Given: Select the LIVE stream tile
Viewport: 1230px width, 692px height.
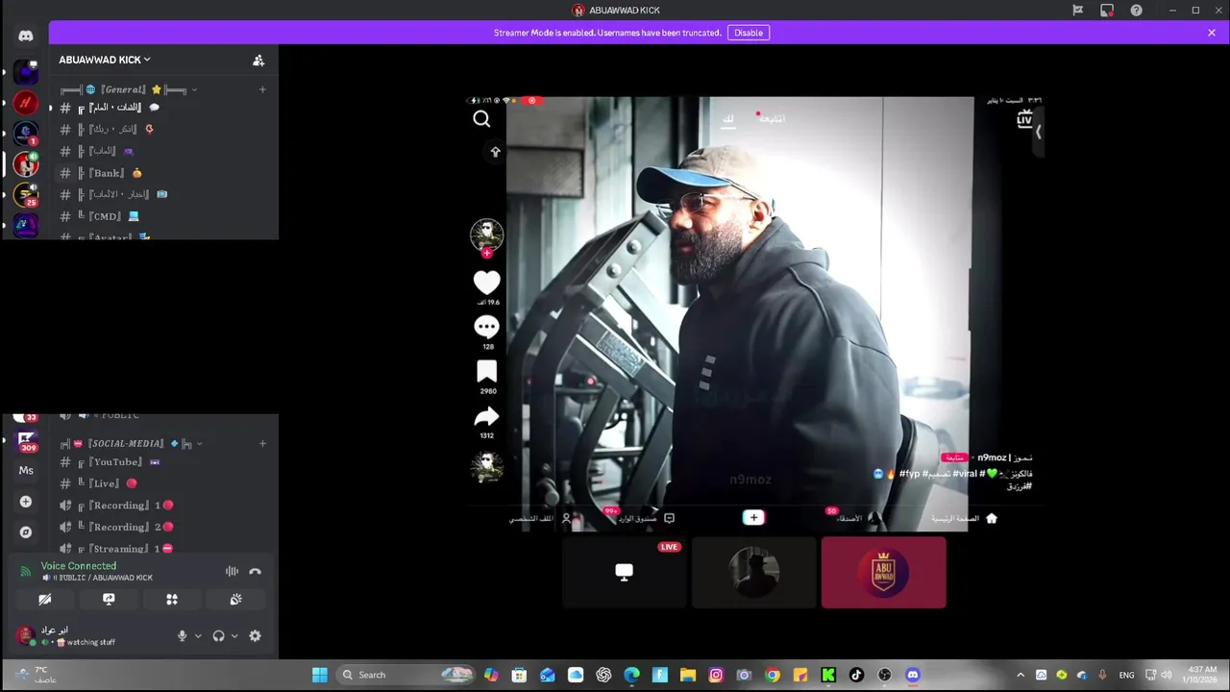Looking at the screenshot, I should tap(625, 573).
